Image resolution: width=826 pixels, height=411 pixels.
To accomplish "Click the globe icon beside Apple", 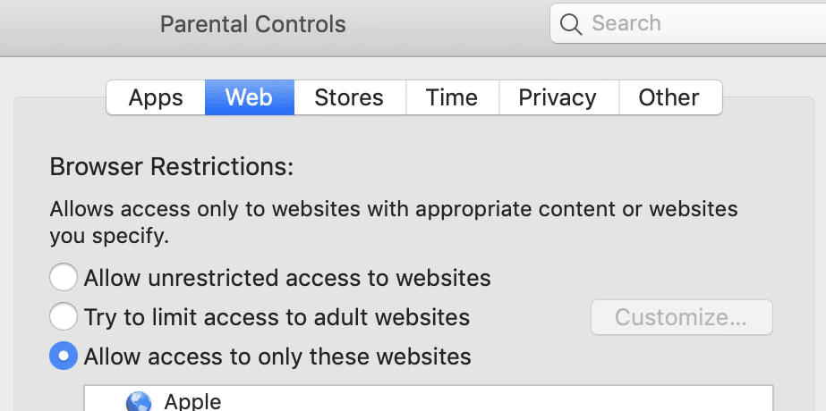I will (x=139, y=402).
